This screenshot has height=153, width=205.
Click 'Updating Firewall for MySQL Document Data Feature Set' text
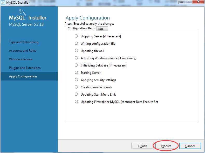click(x=119, y=102)
